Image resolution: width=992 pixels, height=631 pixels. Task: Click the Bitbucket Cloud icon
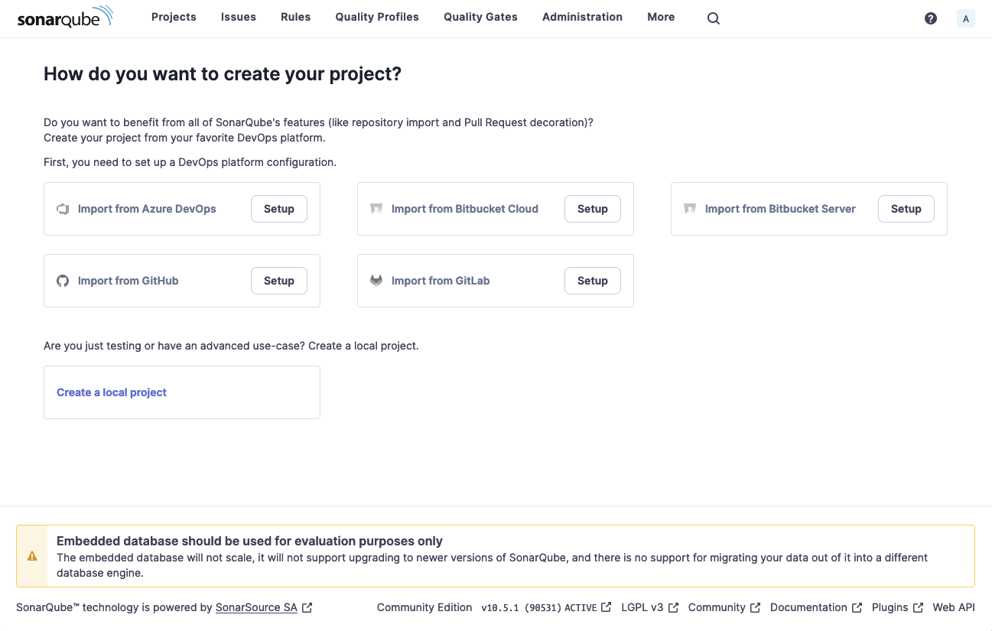[x=376, y=209]
